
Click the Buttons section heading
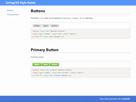click(38, 11)
